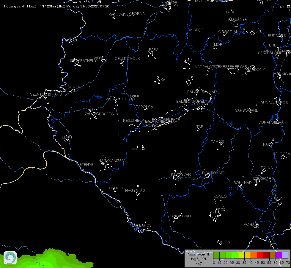The image size is (291, 268).
Task: Click the TATA town label
Action: pyautogui.click(x=230, y=12)
